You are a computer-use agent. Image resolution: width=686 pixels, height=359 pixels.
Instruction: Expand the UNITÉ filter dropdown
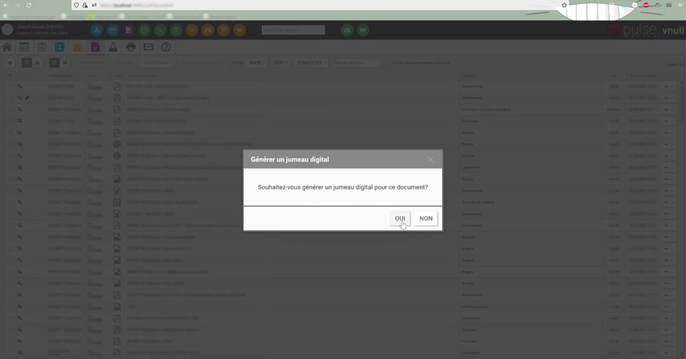257,63
